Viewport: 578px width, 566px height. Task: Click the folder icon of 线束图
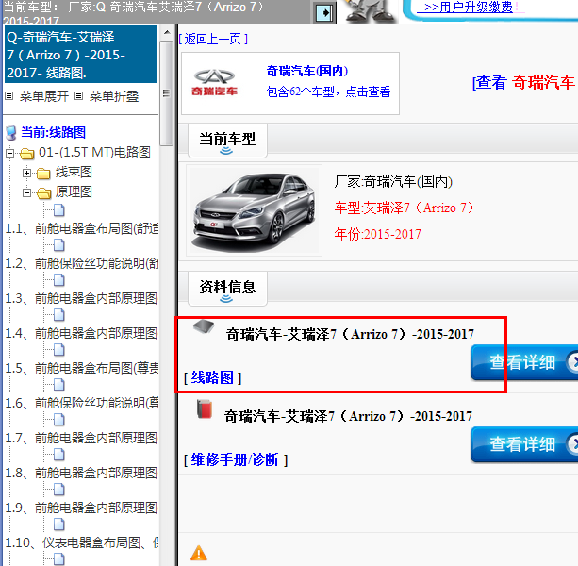[x=43, y=173]
